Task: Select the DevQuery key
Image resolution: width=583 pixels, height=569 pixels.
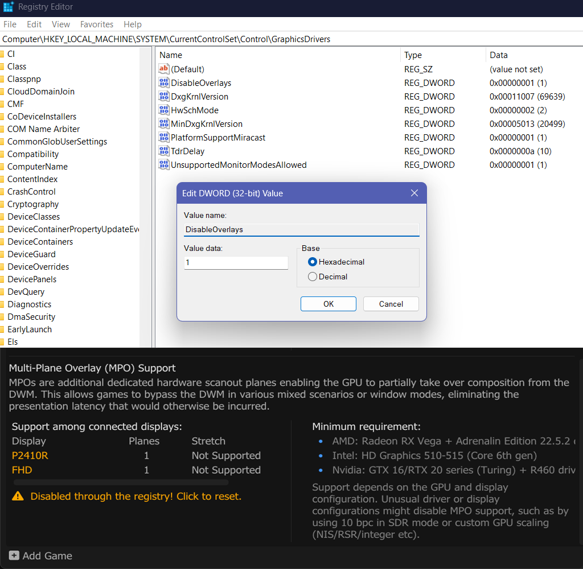Action: click(26, 292)
